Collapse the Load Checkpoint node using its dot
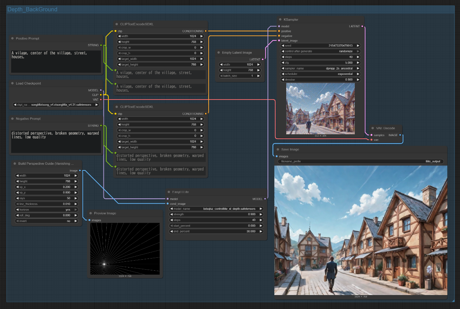The image size is (460, 309). 12,83
